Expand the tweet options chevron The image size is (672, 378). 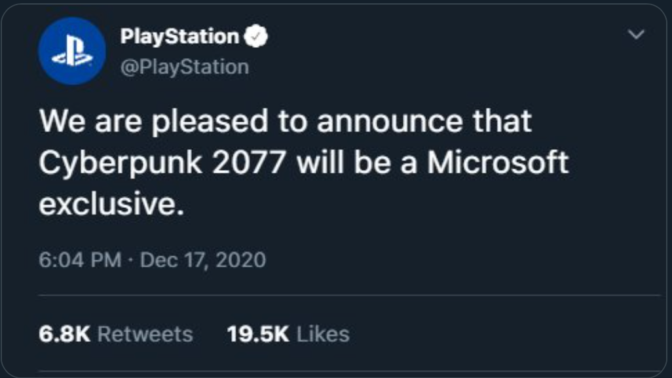tap(636, 34)
